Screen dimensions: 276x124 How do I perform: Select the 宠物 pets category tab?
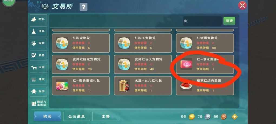(x=38, y=43)
